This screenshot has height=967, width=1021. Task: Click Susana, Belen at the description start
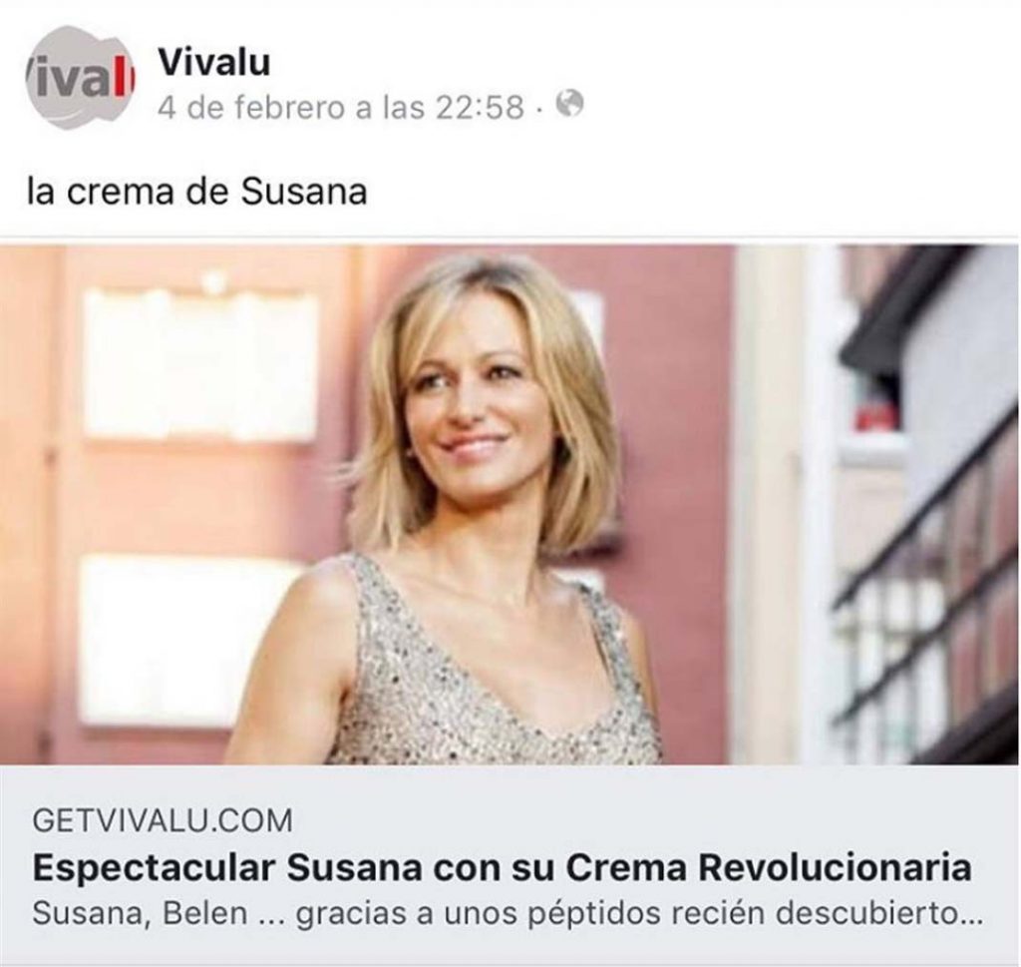tap(140, 913)
